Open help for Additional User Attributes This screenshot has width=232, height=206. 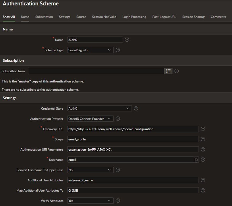tap(203, 180)
